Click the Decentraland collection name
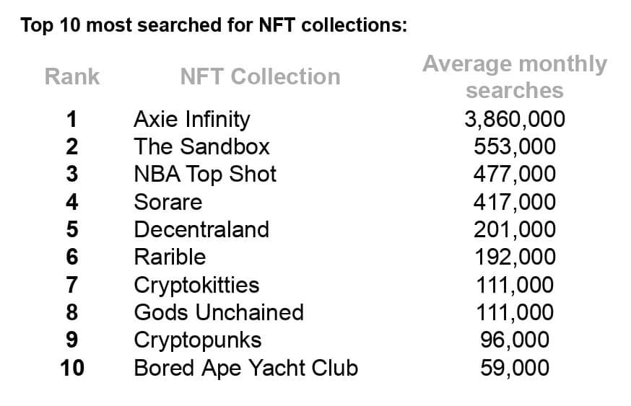Viewport: 631px width, 406px height. [201, 229]
